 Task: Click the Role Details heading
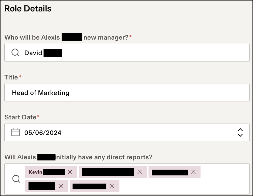click(28, 9)
